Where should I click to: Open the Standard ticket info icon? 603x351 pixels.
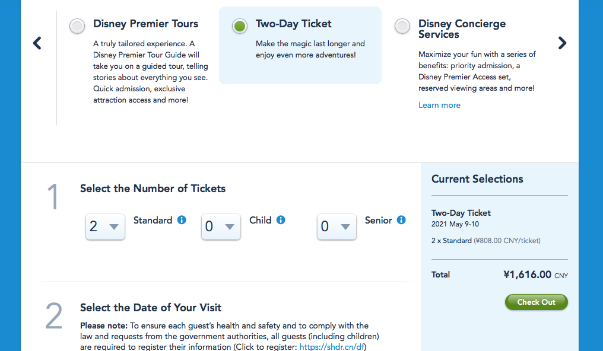click(x=182, y=220)
